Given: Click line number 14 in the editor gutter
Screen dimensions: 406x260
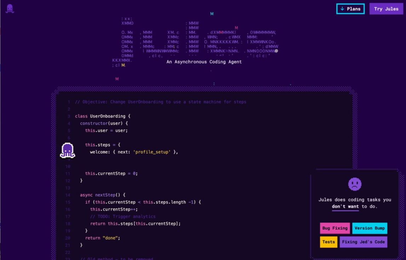Looking at the screenshot, I should tap(68, 195).
